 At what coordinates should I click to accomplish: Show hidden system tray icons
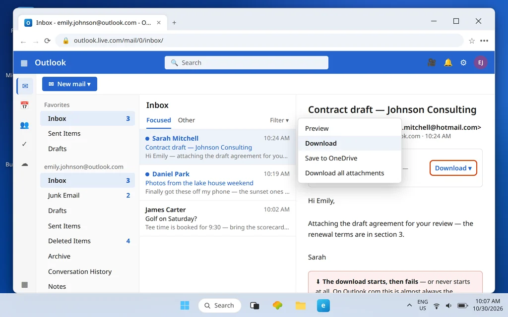[x=409, y=305]
